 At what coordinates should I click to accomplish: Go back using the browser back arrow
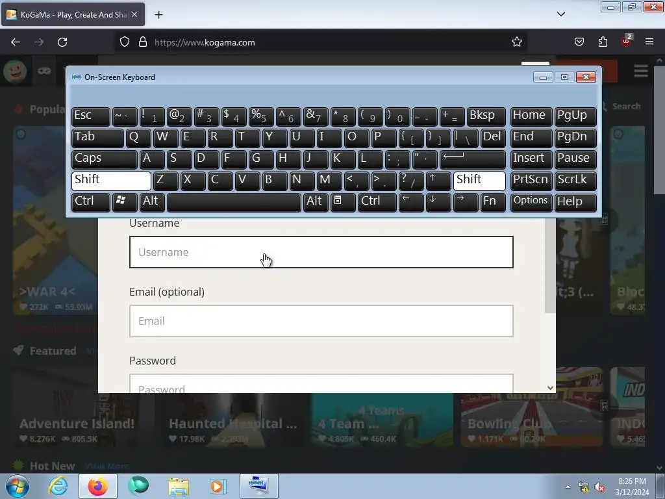coord(16,42)
